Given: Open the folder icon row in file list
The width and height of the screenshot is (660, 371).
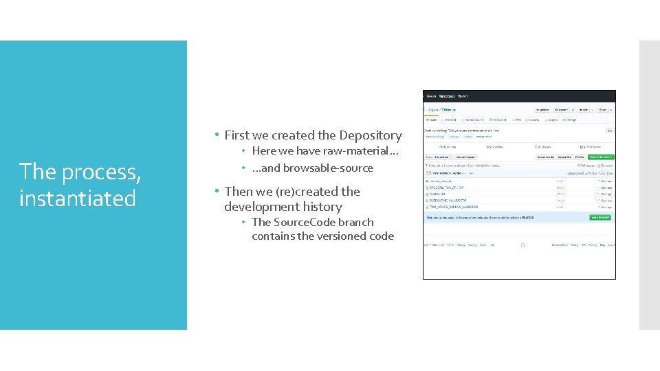Looking at the screenshot, I should pyautogui.click(x=520, y=181).
